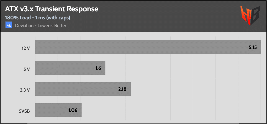Click the 3.3 V axis label
This screenshot has height=124, width=267.
point(25,90)
